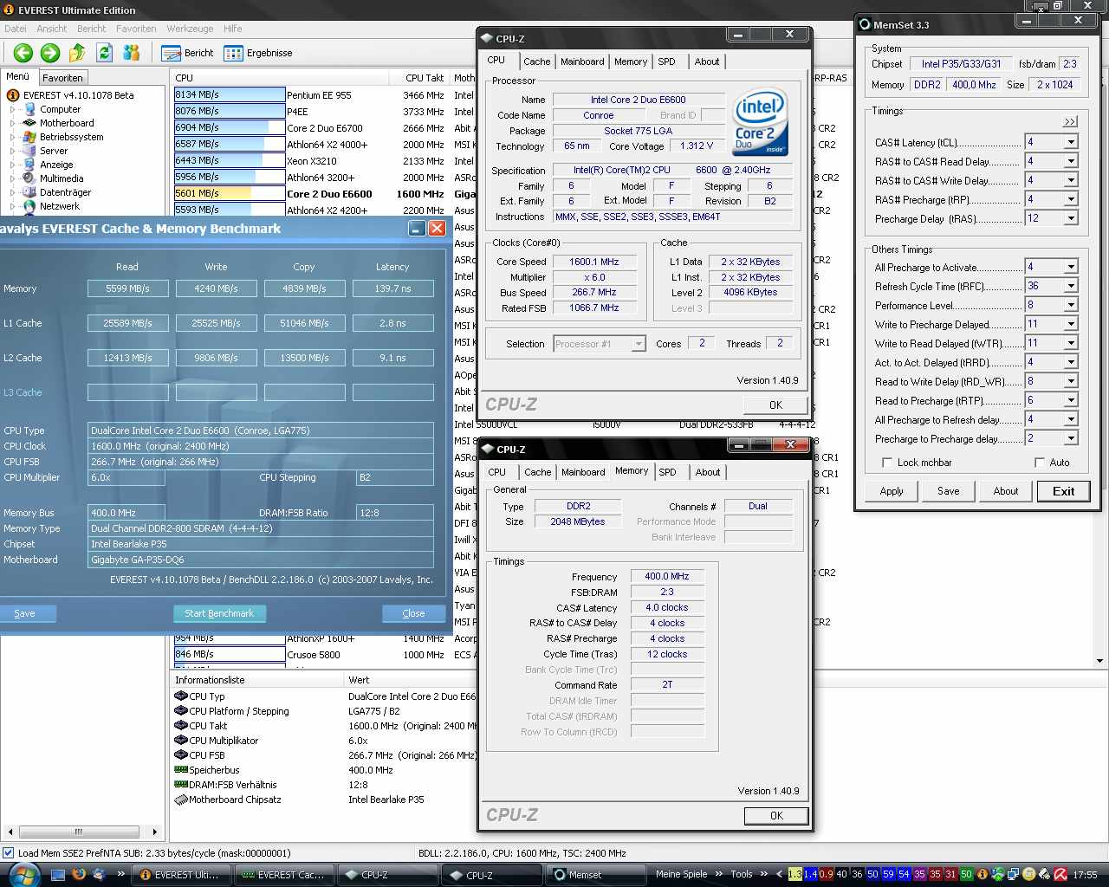Select Netzwerk node in EVEREST tree

point(60,206)
